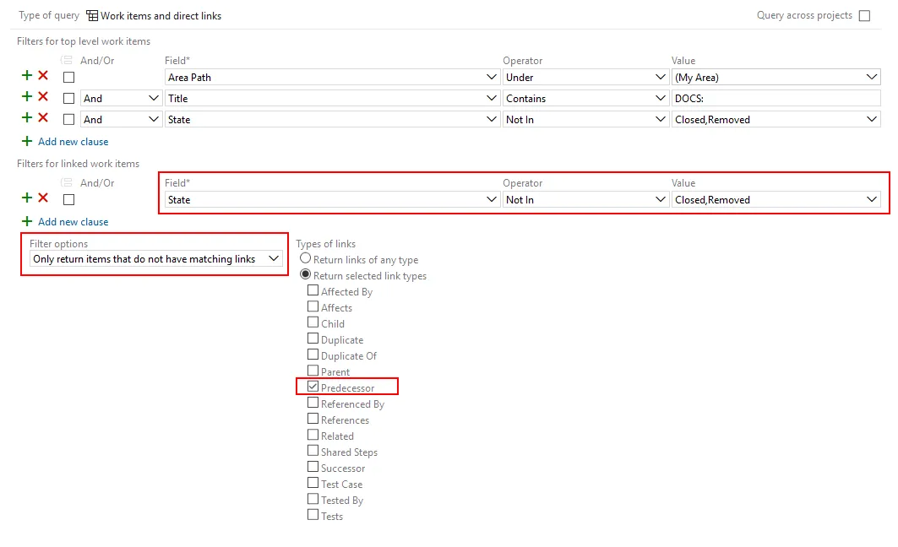Screen dimensions: 898x547
Task: Open top-level State field dropdown
Action: 332,120
